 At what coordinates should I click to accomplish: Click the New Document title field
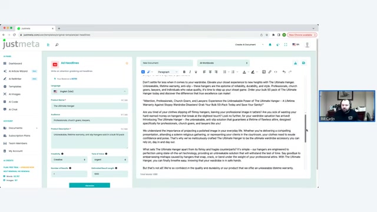tap(166, 63)
